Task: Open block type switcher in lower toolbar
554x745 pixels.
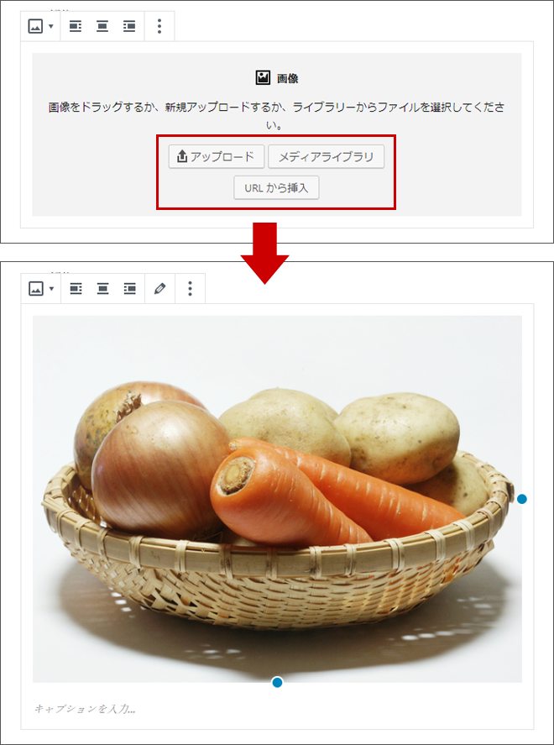Action: pos(41,288)
